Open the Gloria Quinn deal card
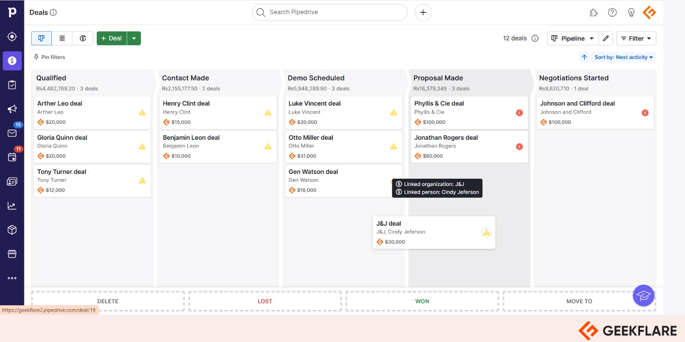685x342 pixels. coord(92,147)
